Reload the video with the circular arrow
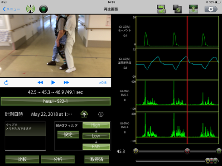 [6, 83]
